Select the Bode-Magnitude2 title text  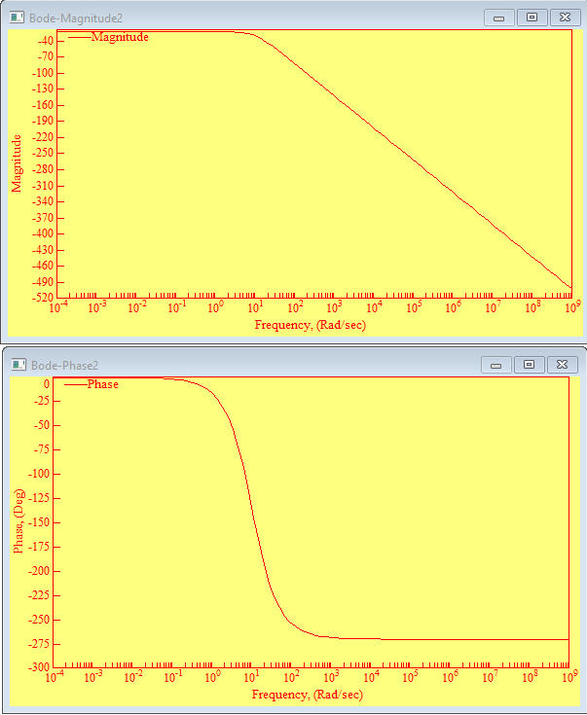point(76,18)
